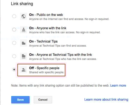Cancel the link sharing dialog
The image size is (139, 105).
point(43,100)
